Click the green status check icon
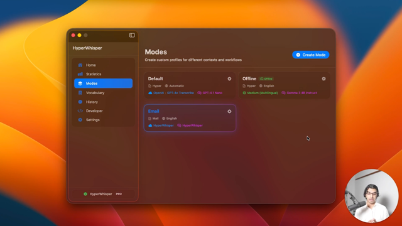This screenshot has width=402, height=226. (x=85, y=194)
